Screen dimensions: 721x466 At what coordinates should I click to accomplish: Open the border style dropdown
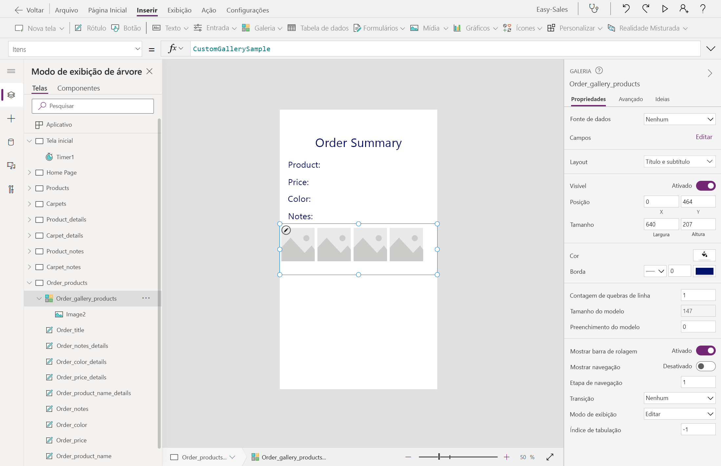pyautogui.click(x=655, y=271)
